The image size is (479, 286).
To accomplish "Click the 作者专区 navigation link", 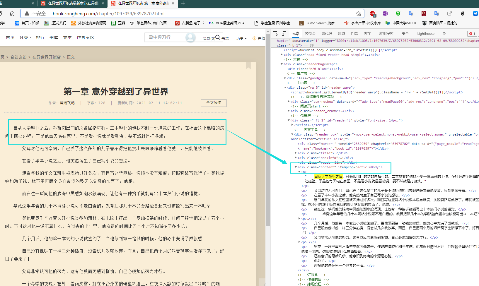I will tap(85, 37).
